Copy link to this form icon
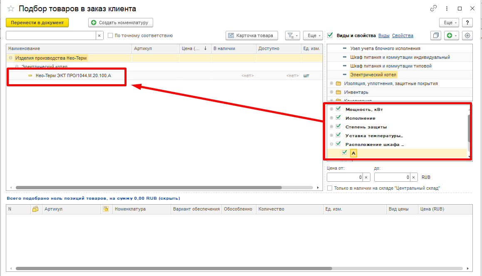Viewport: 482px width, 276px height. 433,8
